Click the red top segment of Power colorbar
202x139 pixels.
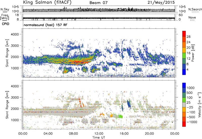click(x=184, y=34)
